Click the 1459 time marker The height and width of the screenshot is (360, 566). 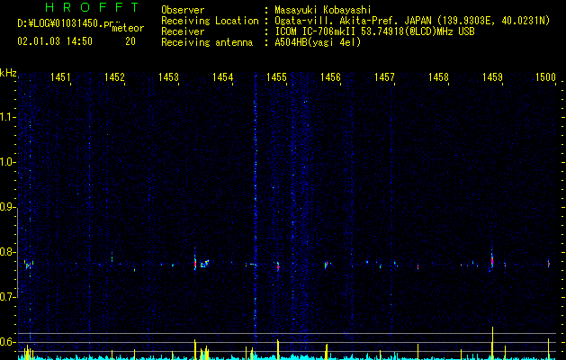492,76
